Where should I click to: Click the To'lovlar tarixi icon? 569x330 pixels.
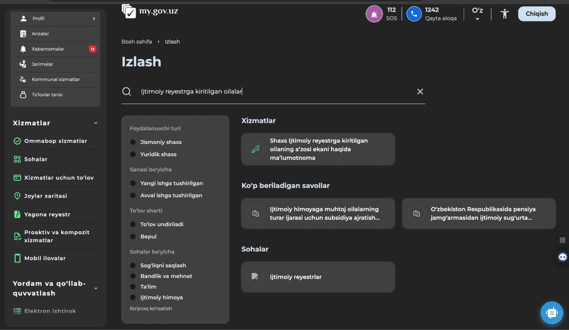click(x=23, y=94)
